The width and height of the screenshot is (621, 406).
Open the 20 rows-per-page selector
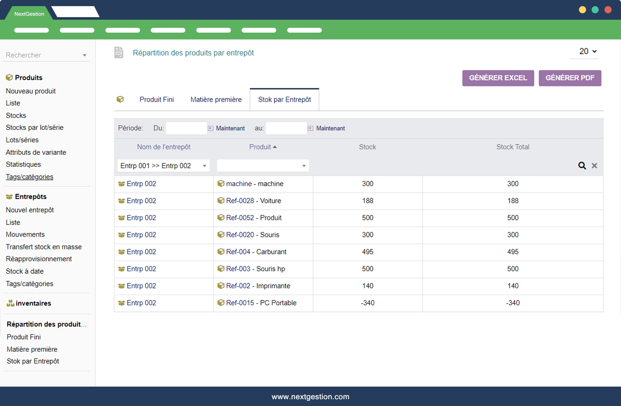coord(587,51)
